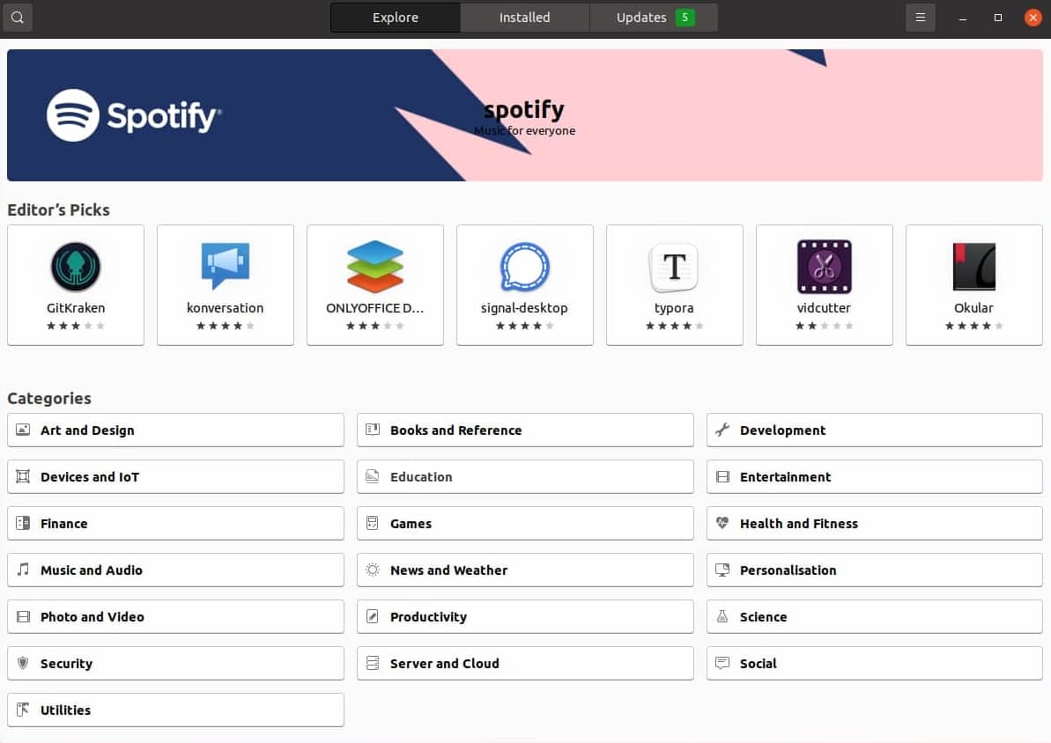Viewport: 1051px width, 743px height.
Task: Browse the Health and Fitness label
Action: click(799, 523)
